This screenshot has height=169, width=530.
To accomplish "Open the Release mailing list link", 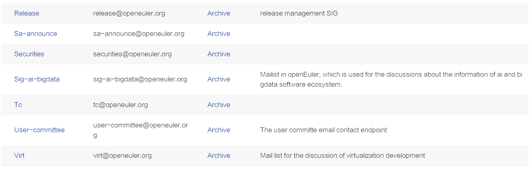I will coord(27,13).
